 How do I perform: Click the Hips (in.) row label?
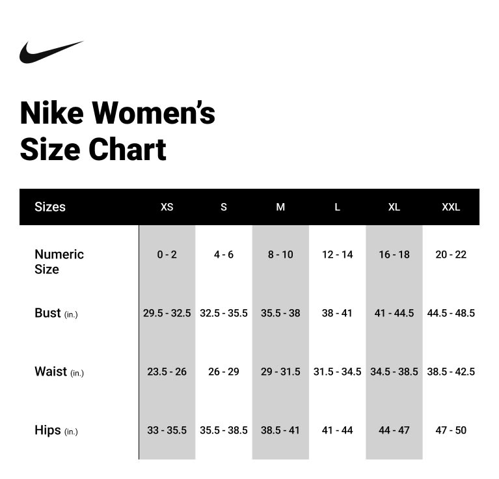click(56, 430)
